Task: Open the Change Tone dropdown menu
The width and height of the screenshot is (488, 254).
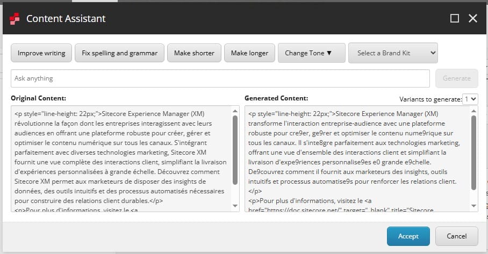Action: tap(311, 53)
